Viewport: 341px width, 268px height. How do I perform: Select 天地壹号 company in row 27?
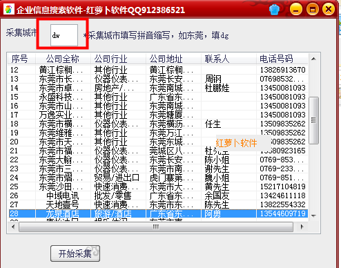click(63, 204)
